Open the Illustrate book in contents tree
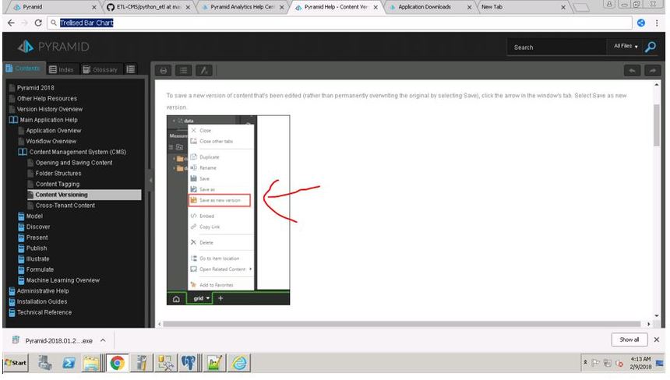 pos(33,259)
